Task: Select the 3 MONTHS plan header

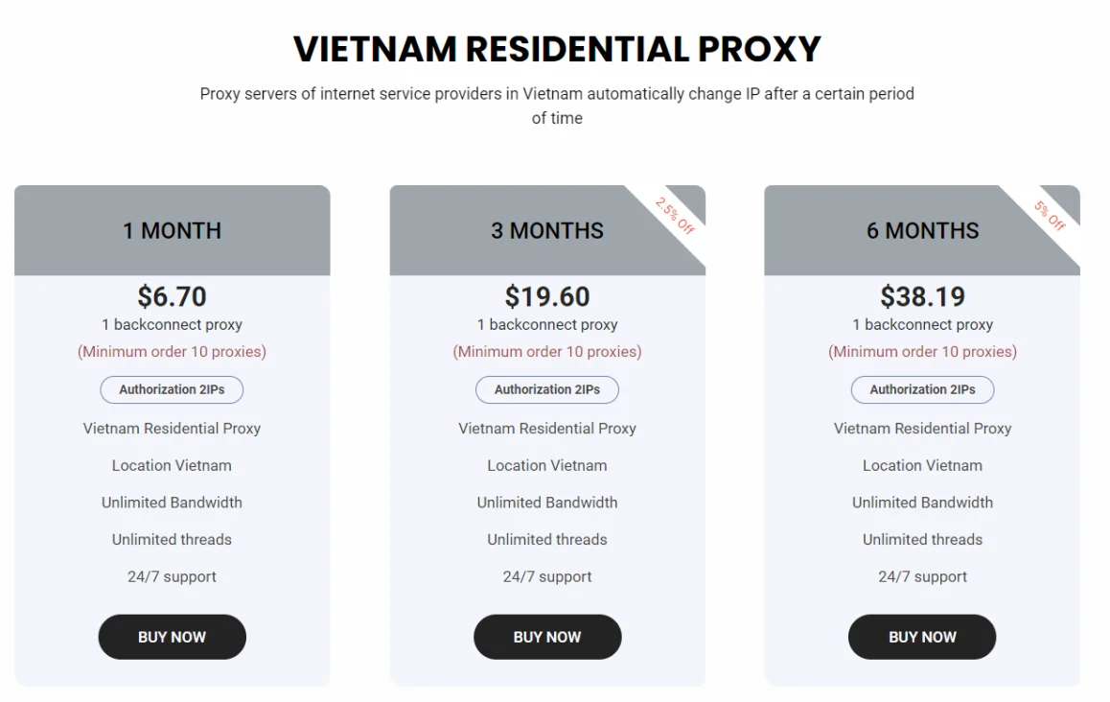Action: (x=547, y=230)
